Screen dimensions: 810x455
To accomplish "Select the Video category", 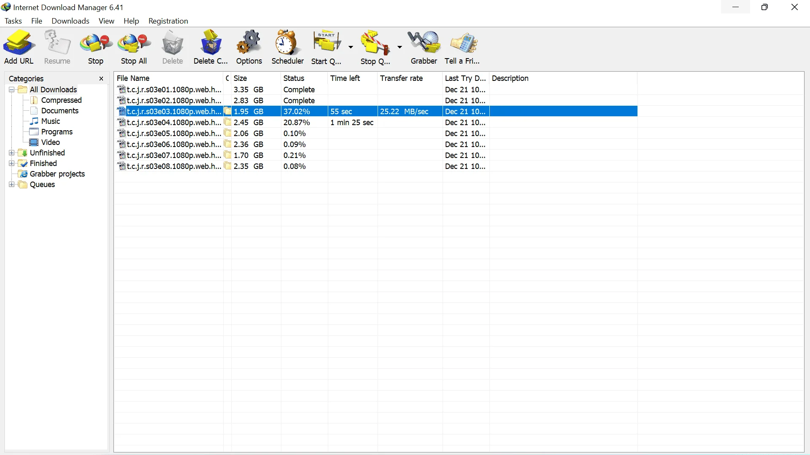I will (50, 142).
